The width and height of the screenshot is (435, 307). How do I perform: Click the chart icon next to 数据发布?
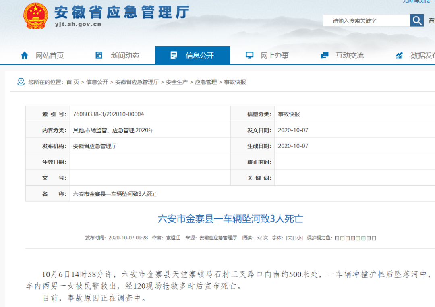tap(399, 55)
